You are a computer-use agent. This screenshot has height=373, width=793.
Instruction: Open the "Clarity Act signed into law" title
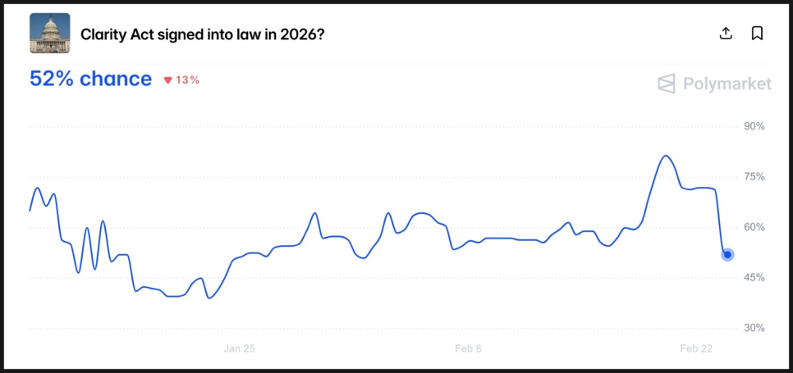coord(203,34)
